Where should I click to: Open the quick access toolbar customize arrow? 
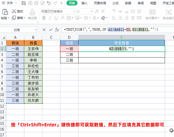click(61, 3)
